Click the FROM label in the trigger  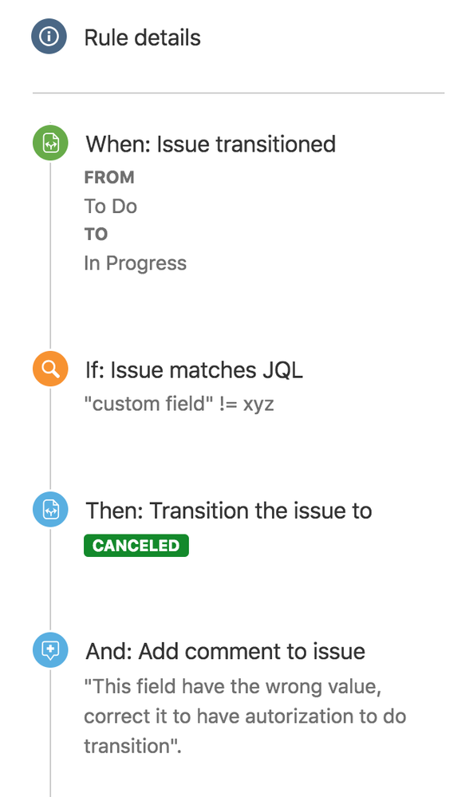pyautogui.click(x=108, y=177)
